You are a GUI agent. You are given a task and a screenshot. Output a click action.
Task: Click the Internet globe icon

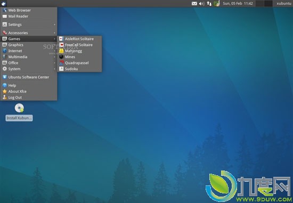[5, 51]
